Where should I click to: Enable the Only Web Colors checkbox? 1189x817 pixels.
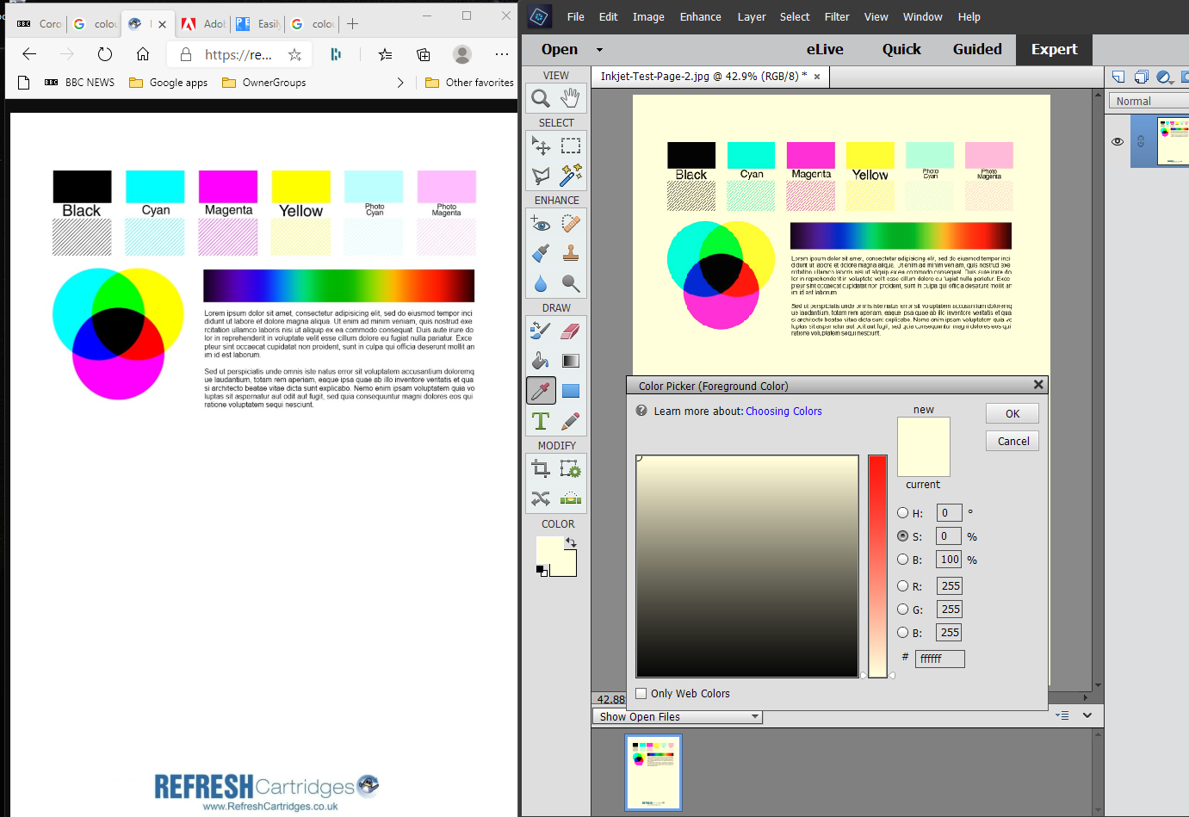tap(641, 693)
